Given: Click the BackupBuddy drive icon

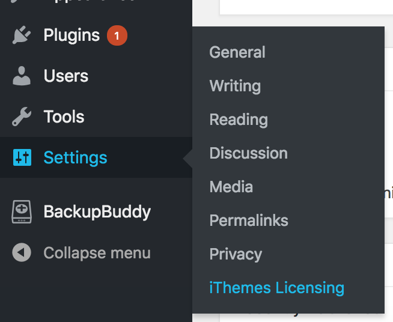Looking at the screenshot, I should [22, 211].
